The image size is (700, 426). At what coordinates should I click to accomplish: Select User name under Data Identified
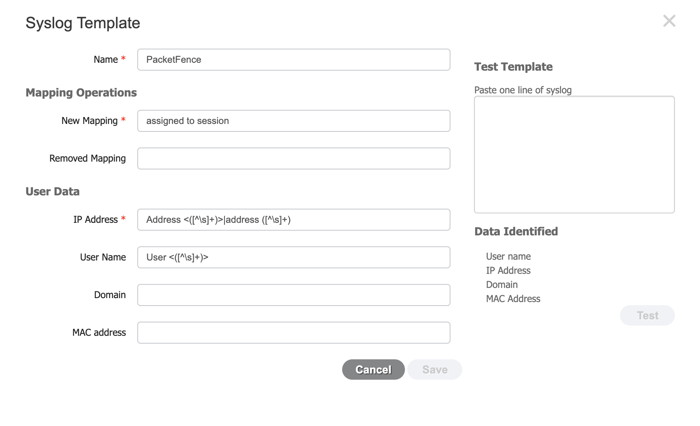coord(508,256)
